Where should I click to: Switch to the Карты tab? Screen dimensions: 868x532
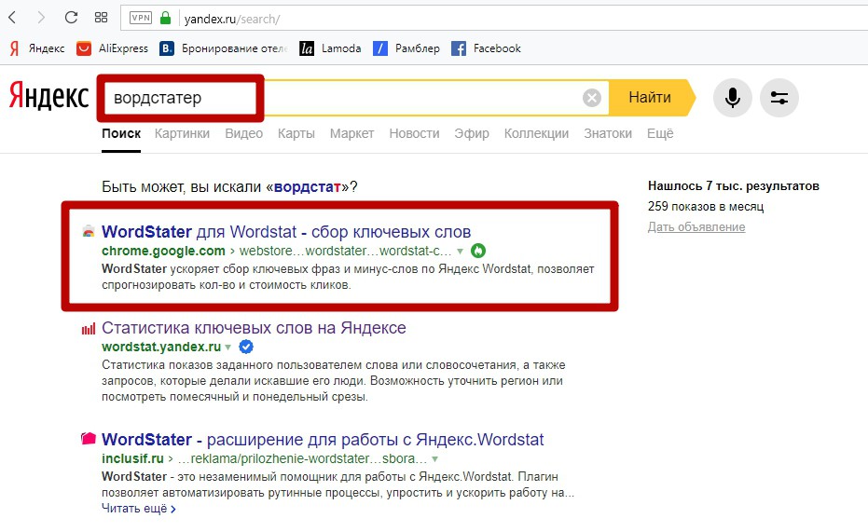[x=296, y=134]
